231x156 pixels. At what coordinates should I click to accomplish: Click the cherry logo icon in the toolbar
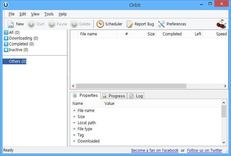[221, 24]
